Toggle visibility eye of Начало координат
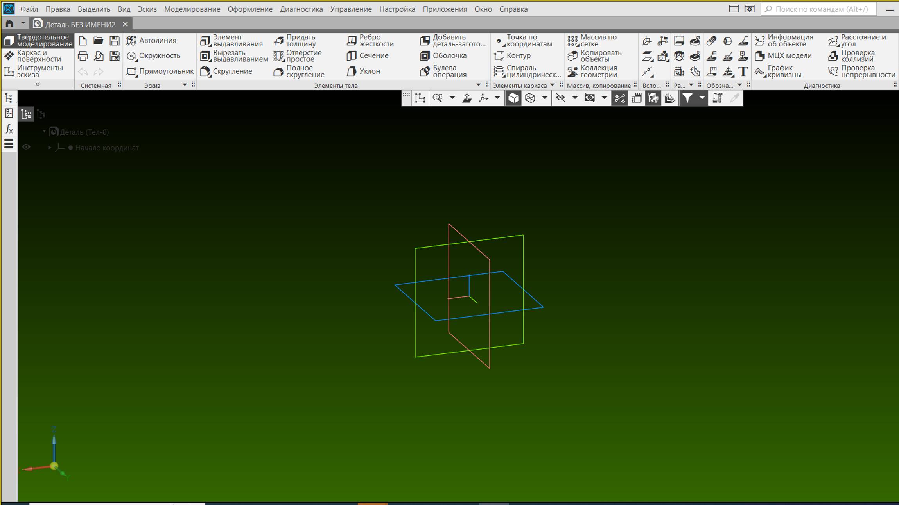 point(26,147)
